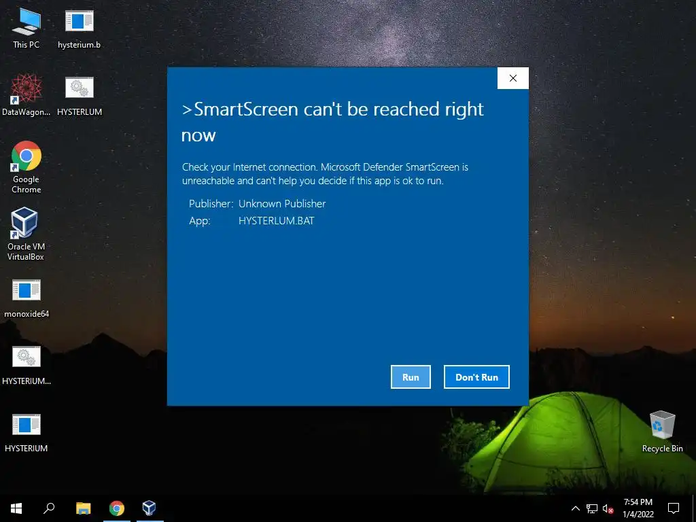Image resolution: width=696 pixels, height=522 pixels.
Task: Switch to Chrome in the taskbar
Action: [117, 508]
